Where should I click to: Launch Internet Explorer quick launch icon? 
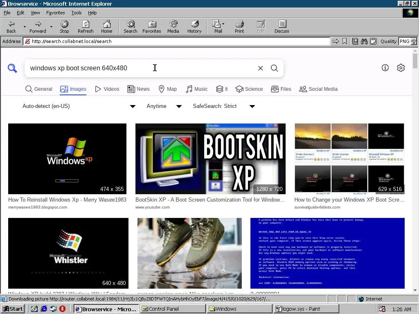44,309
